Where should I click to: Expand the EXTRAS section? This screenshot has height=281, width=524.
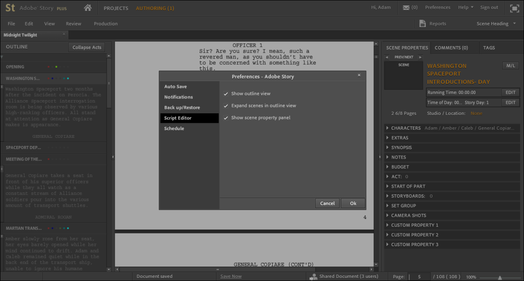click(387, 137)
